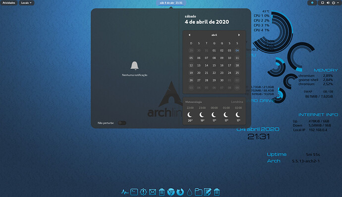Select April 24 in calendar
The width and height of the screenshot is (342, 197).
tap(229, 73)
